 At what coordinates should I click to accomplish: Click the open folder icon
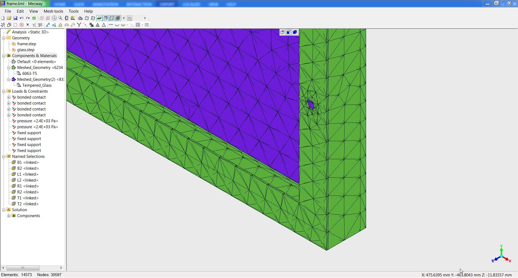[9, 18]
